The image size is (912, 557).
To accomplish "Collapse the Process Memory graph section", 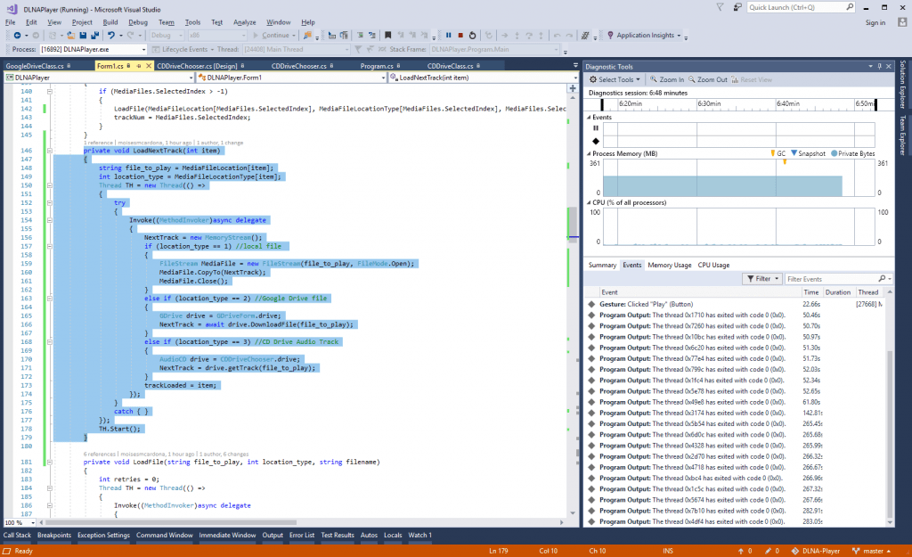I will click(x=590, y=153).
